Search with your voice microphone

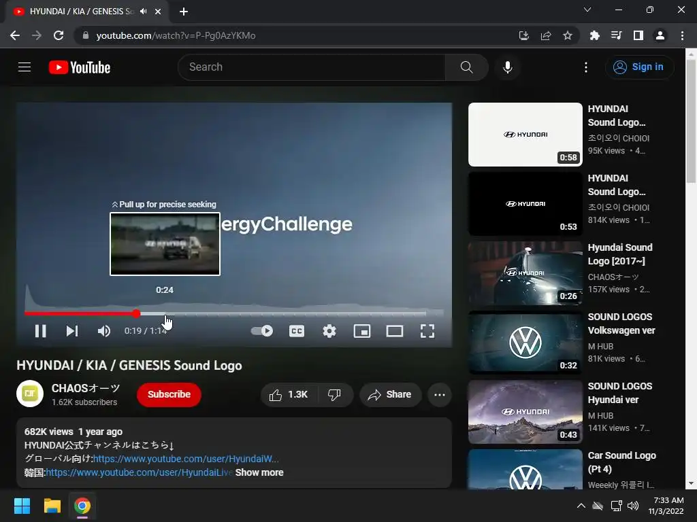click(x=508, y=67)
